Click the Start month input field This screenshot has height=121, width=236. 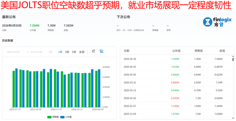click(13, 52)
